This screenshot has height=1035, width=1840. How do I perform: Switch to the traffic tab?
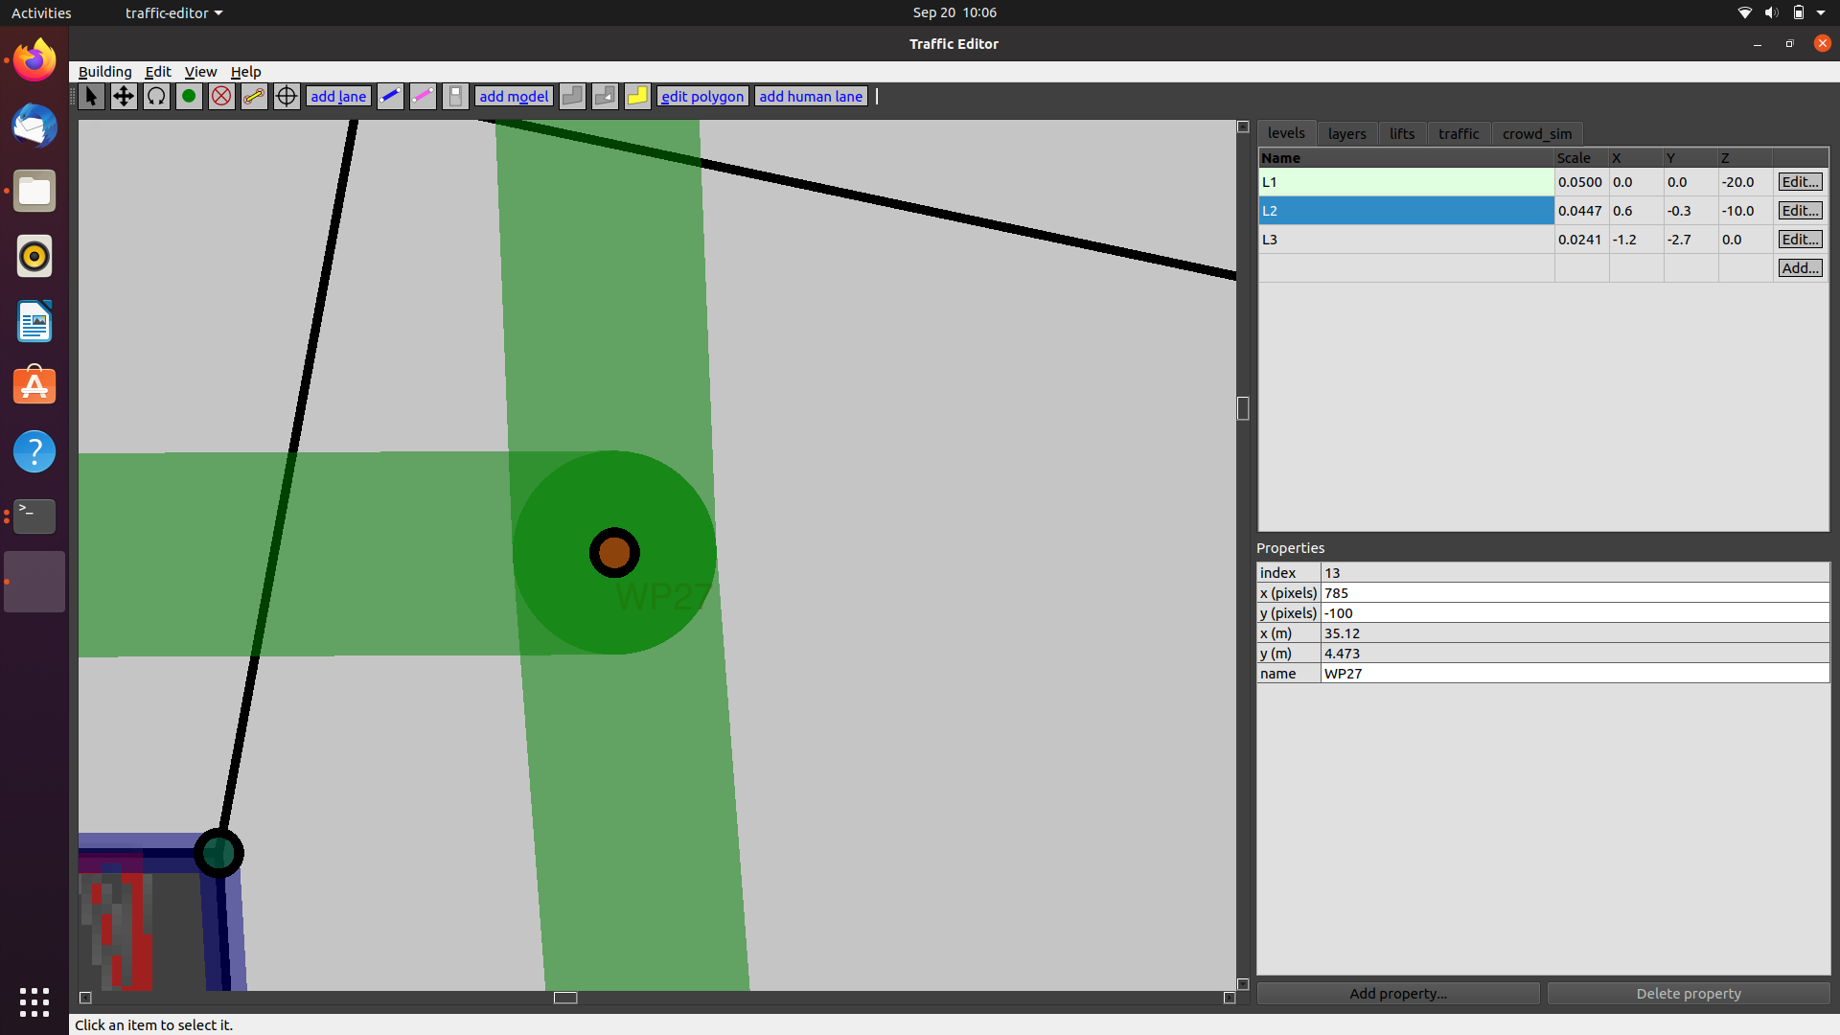[1458, 133]
